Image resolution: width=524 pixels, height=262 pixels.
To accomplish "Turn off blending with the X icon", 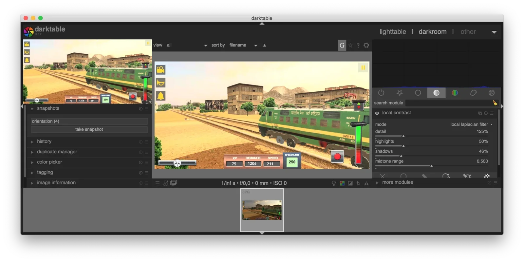I will (383, 176).
